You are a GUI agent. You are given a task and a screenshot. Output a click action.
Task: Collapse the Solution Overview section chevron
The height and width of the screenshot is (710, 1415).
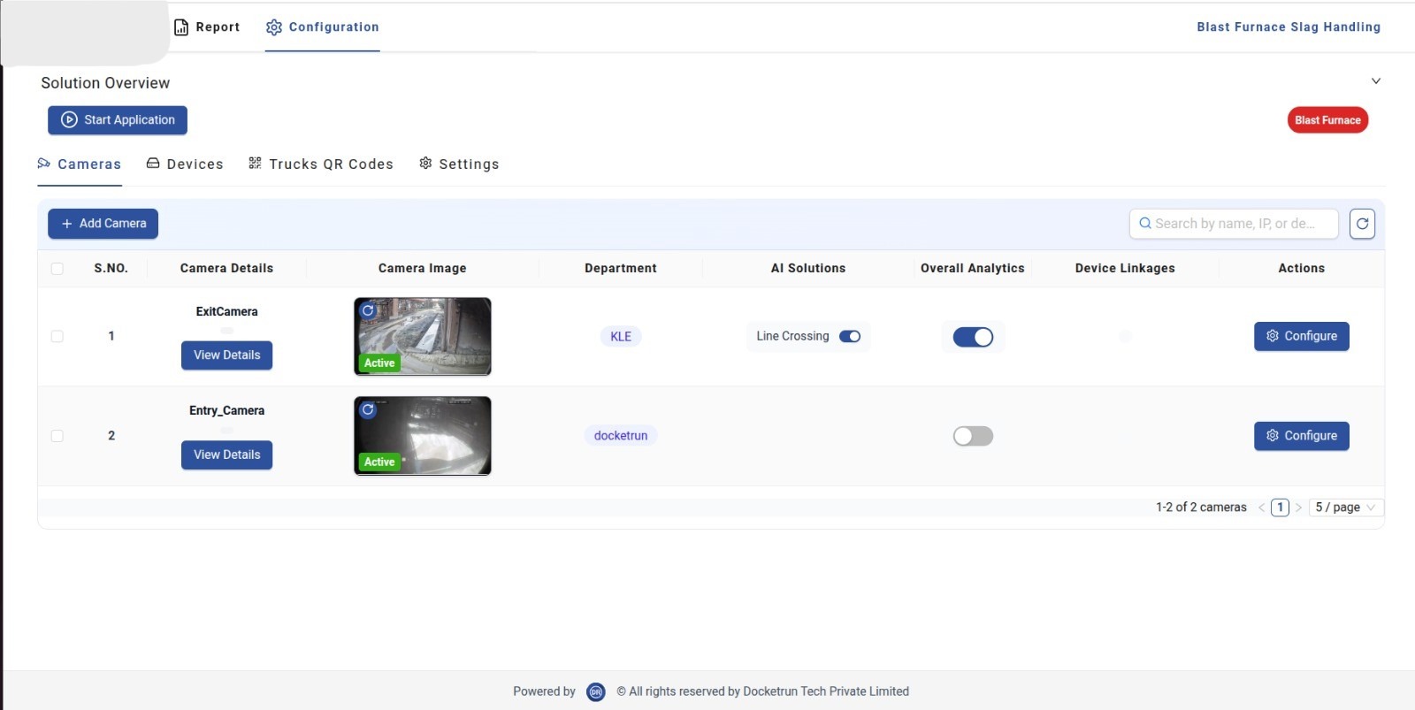[1375, 81]
